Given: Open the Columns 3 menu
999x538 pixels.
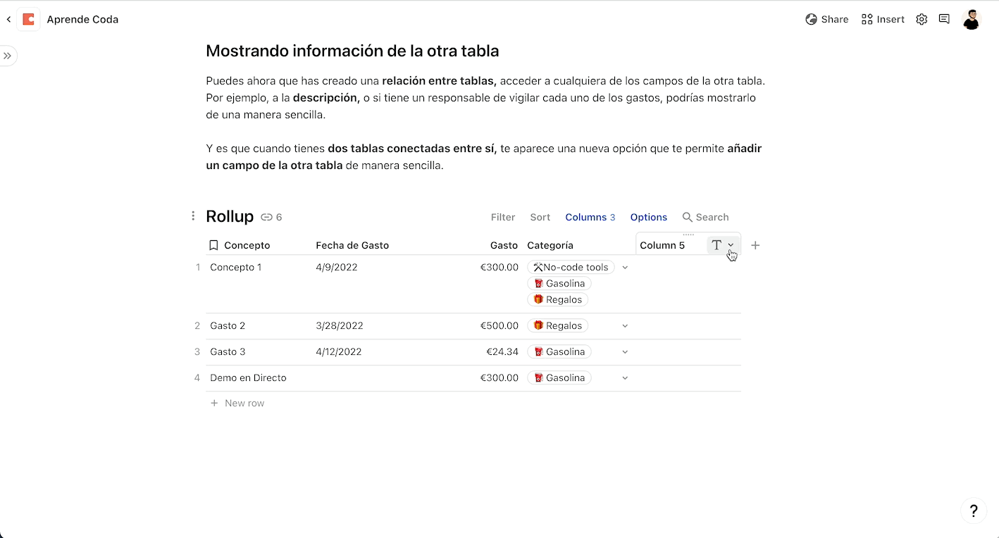Looking at the screenshot, I should 590,217.
